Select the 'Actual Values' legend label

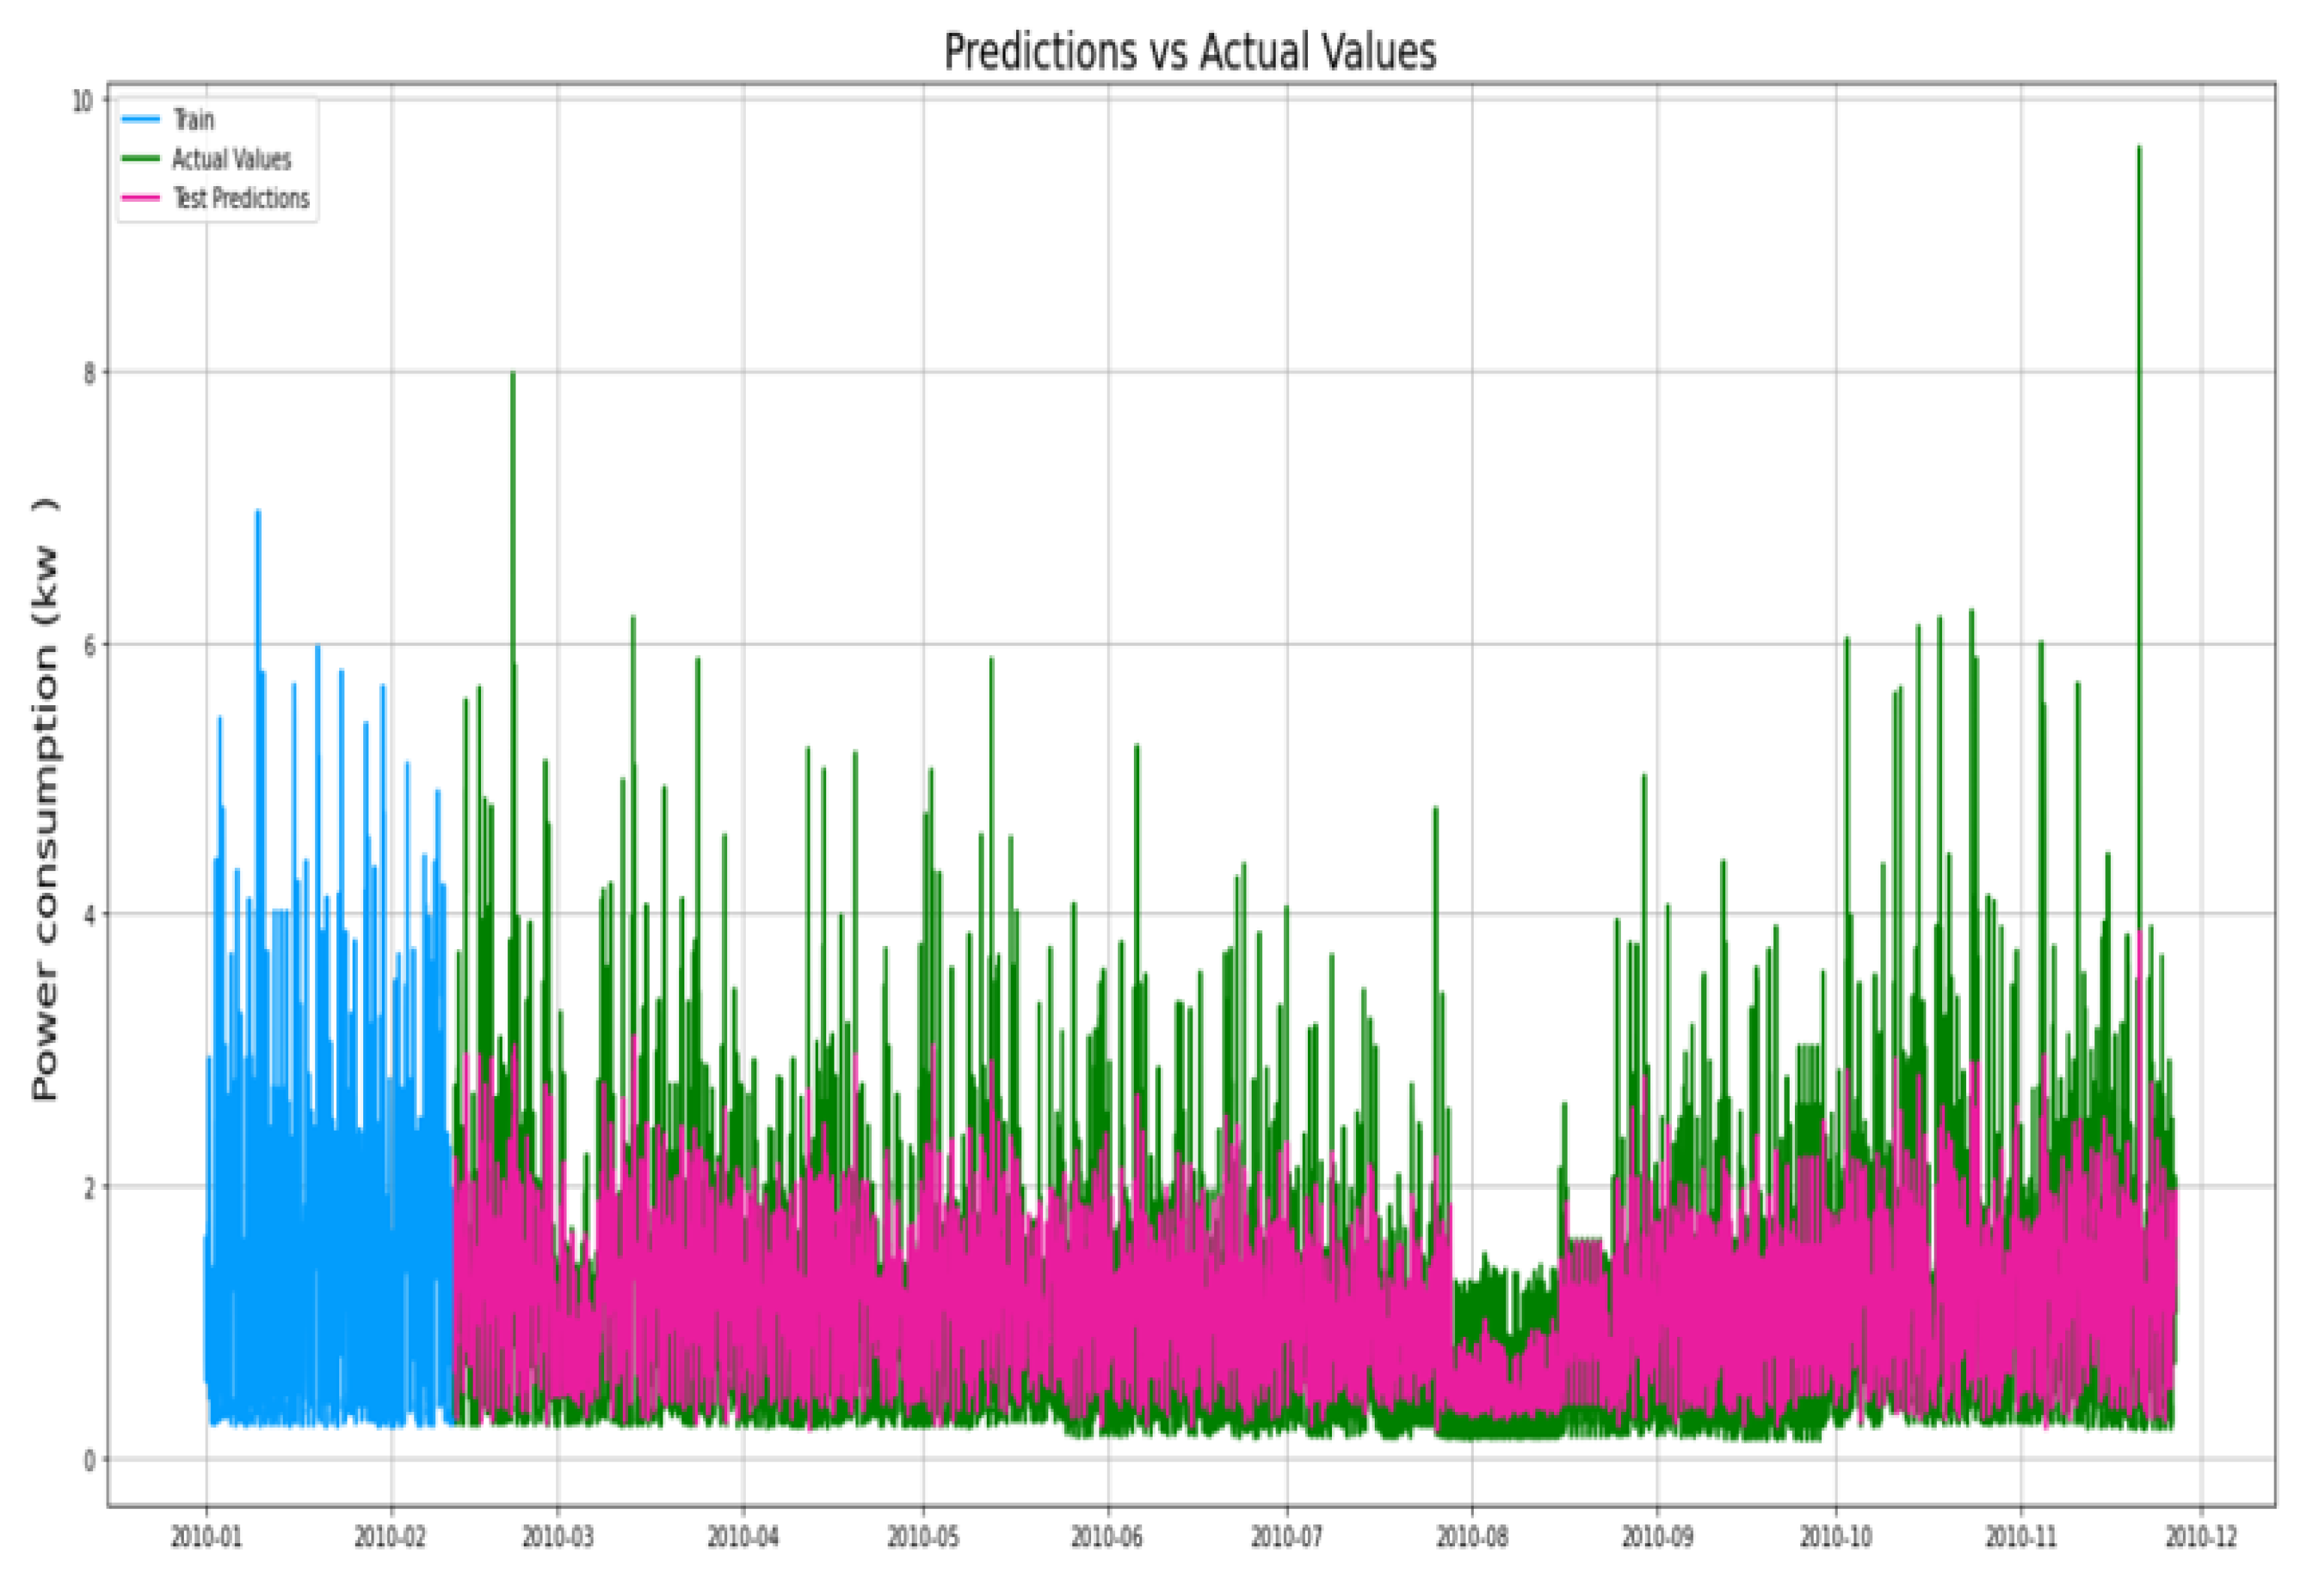point(231,159)
